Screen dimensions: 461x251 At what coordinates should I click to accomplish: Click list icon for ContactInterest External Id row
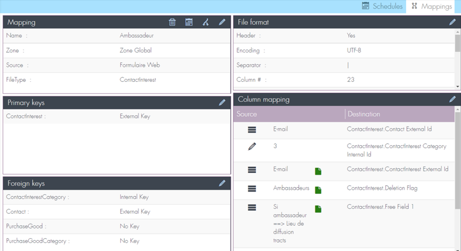click(252, 170)
